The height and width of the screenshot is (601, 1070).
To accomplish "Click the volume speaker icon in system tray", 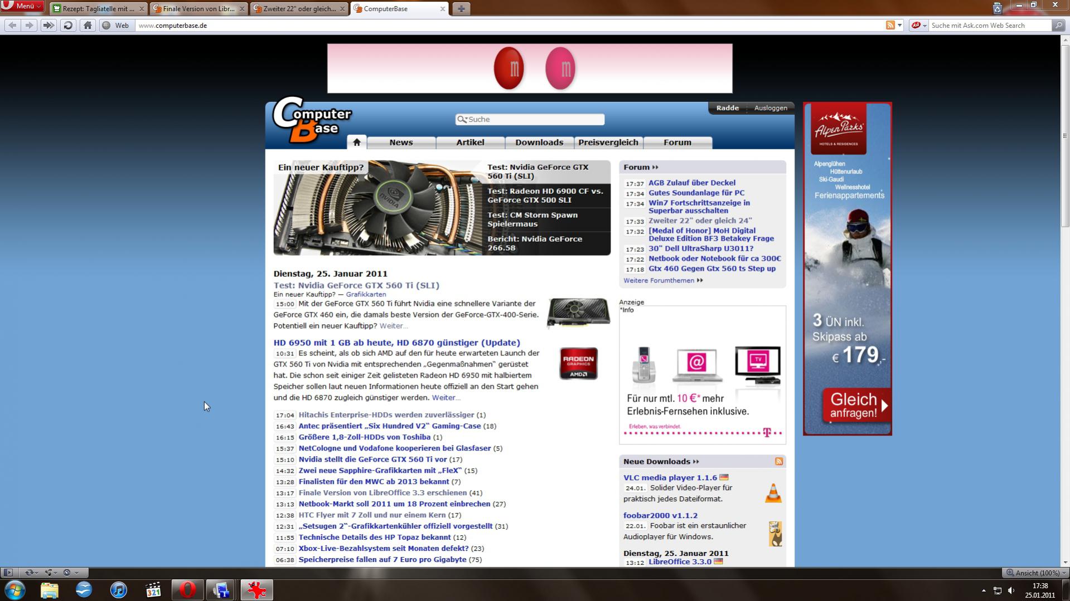I will pos(1011,590).
